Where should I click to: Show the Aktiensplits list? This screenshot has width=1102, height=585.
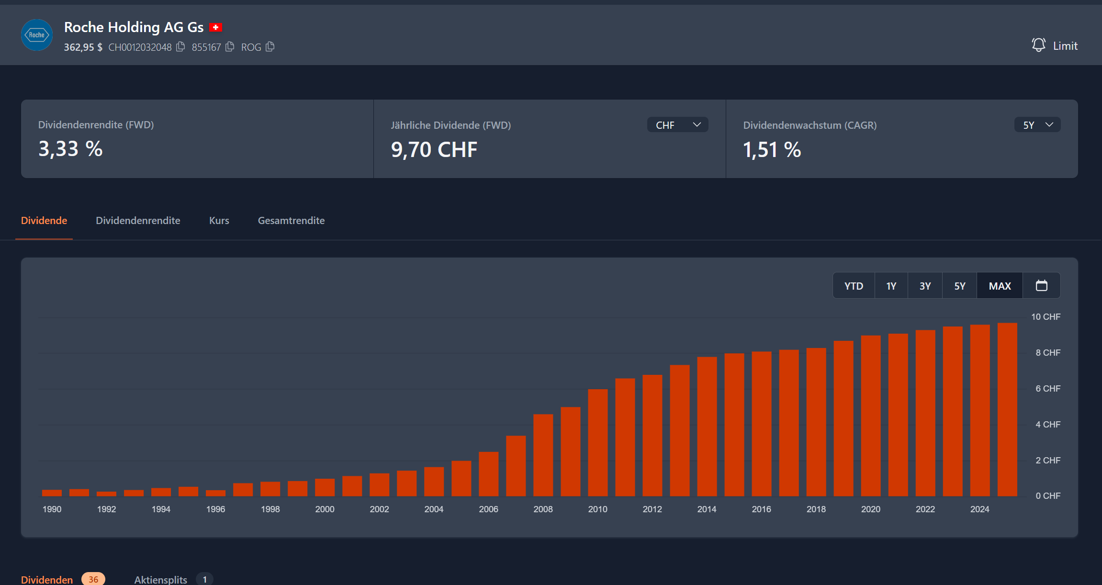[x=161, y=579]
